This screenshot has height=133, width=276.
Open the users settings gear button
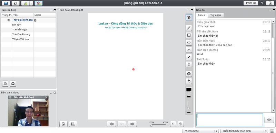(13, 84)
